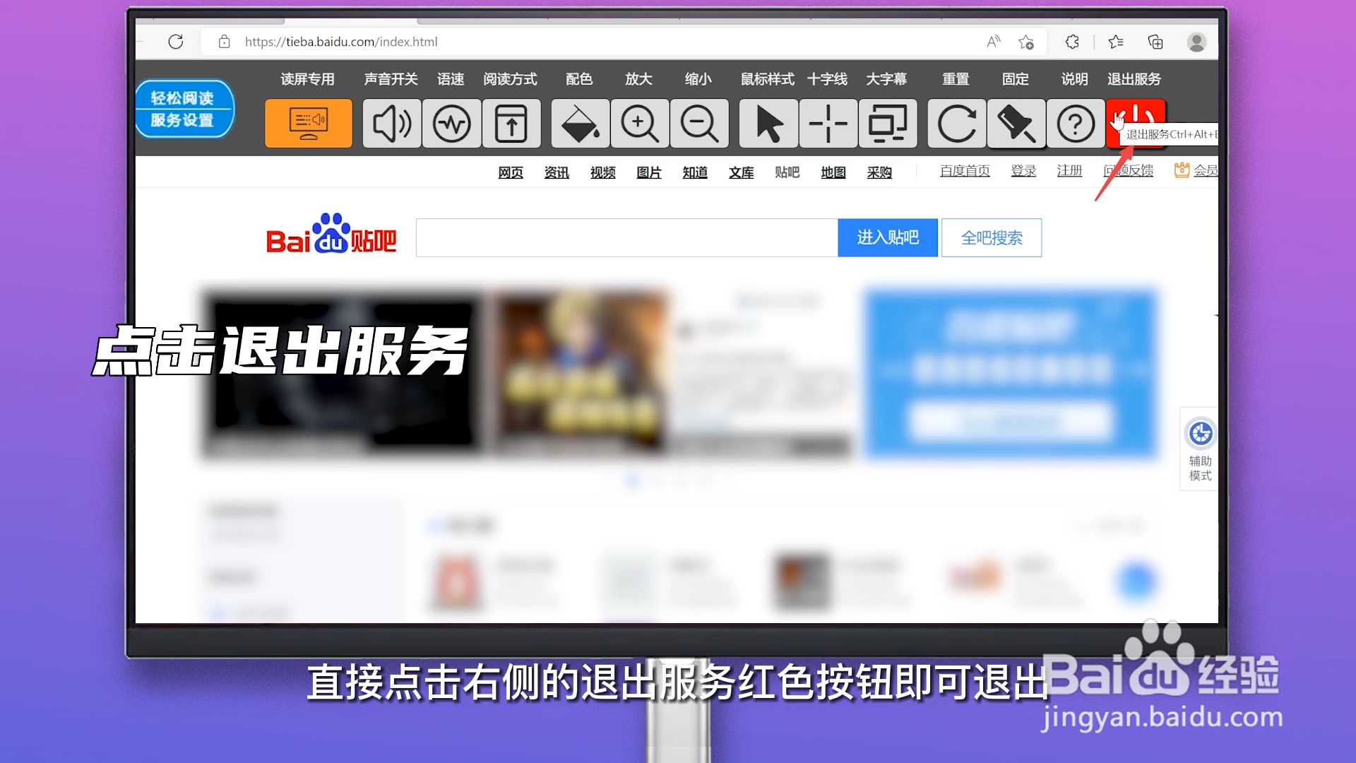Image resolution: width=1356 pixels, height=763 pixels.
Task: Open the 资讯 navigation link
Action: point(557,172)
